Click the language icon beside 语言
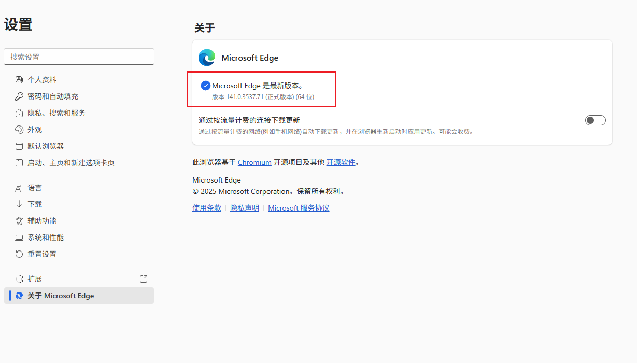This screenshot has height=363, width=637. tap(19, 188)
